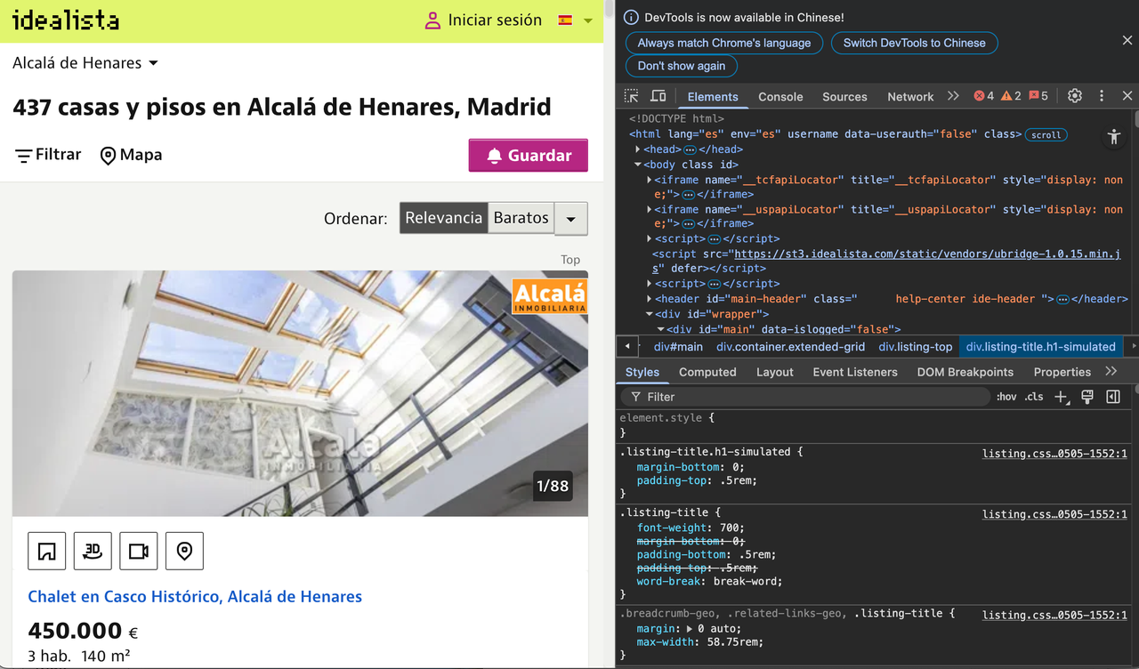This screenshot has height=669, width=1139.
Task: Show listing location via the pin icon
Action: click(184, 552)
